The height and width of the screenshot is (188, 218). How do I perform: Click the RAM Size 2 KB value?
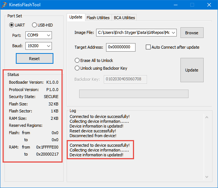click(x=54, y=118)
